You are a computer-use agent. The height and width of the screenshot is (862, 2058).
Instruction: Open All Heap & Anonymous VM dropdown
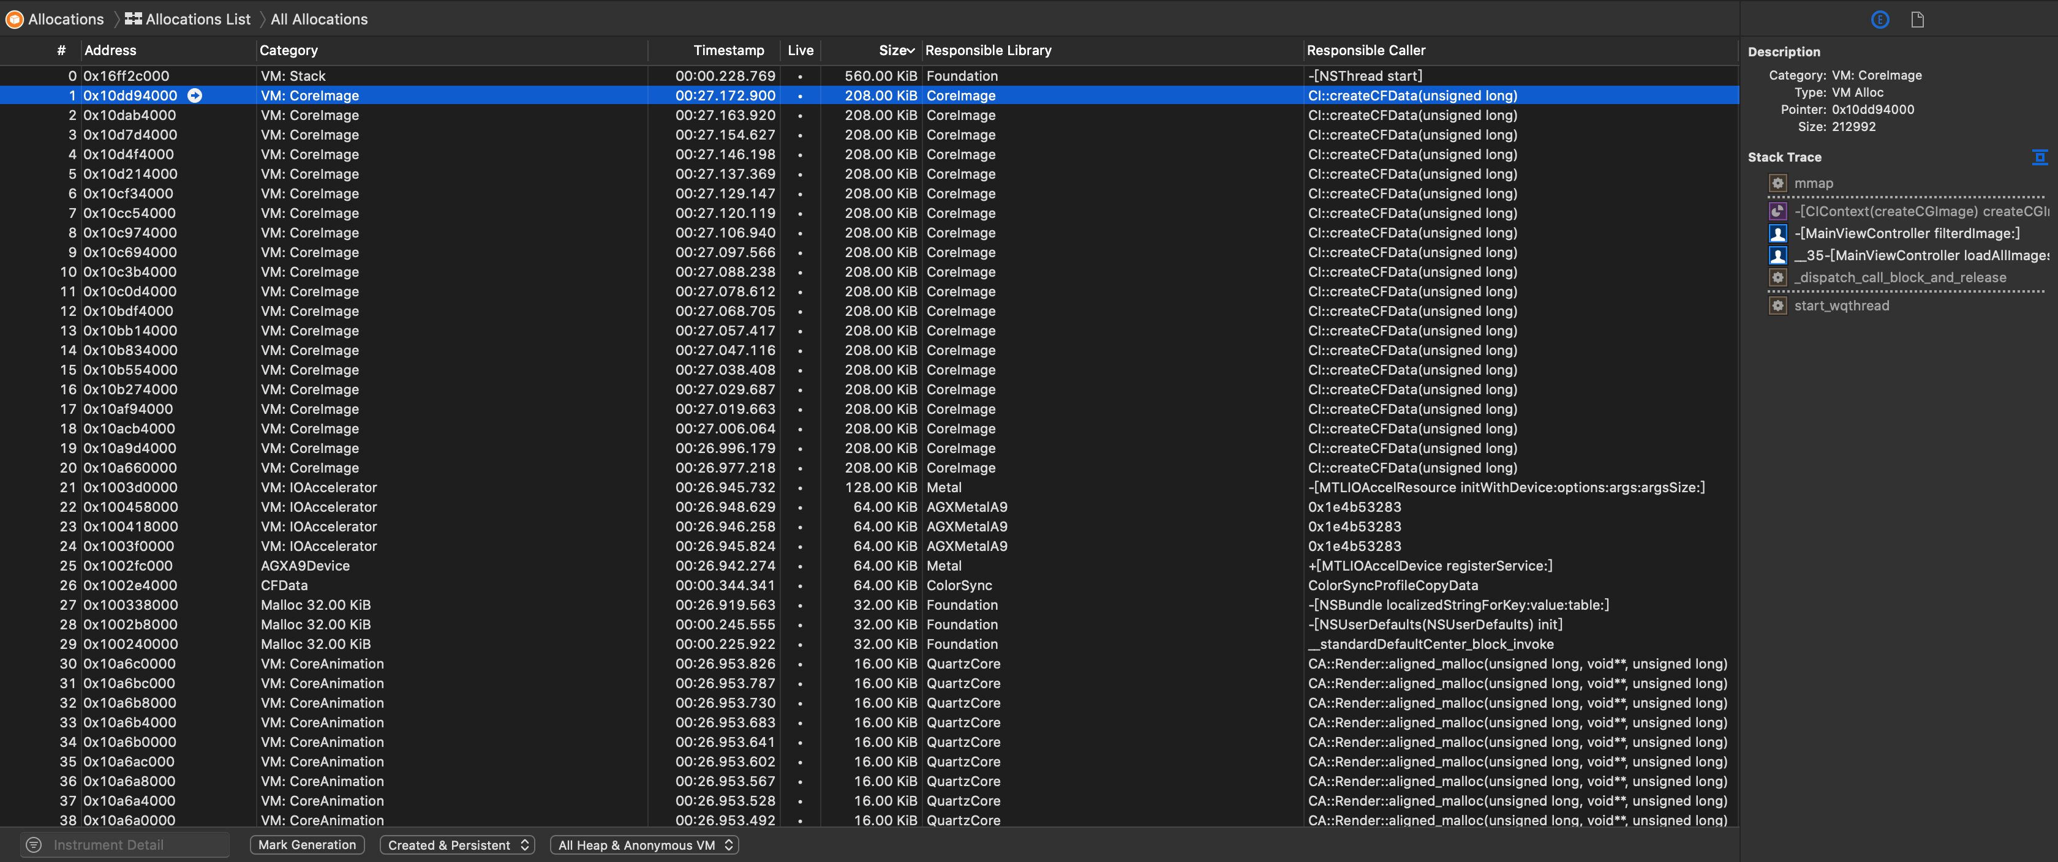point(644,845)
